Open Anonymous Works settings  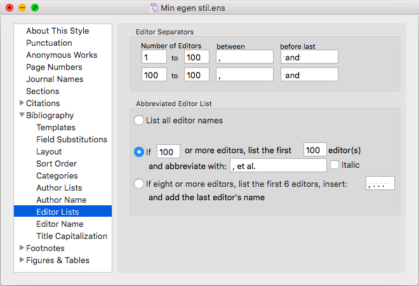[62, 55]
